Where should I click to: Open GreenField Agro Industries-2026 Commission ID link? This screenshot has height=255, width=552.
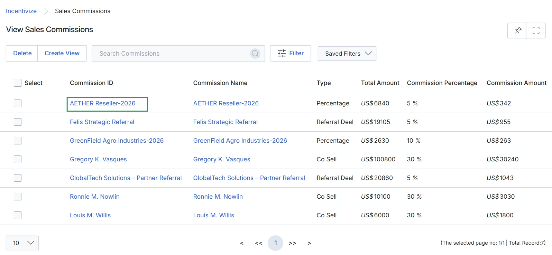coord(117,141)
